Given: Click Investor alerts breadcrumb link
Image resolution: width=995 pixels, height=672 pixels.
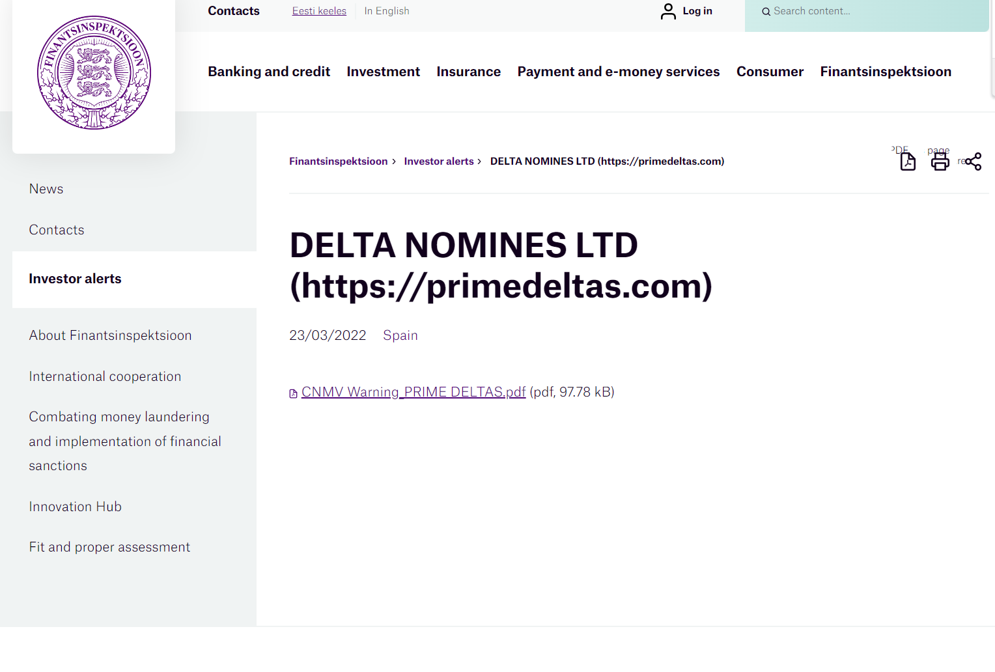Looking at the screenshot, I should pyautogui.click(x=439, y=161).
